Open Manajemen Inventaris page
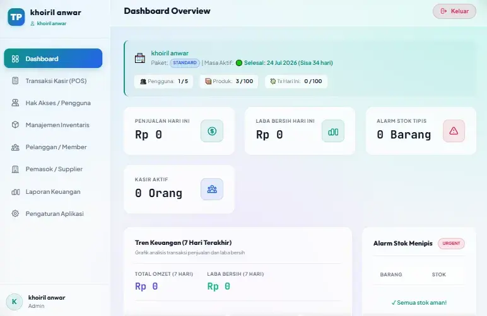The width and height of the screenshot is (487, 316). click(x=53, y=125)
